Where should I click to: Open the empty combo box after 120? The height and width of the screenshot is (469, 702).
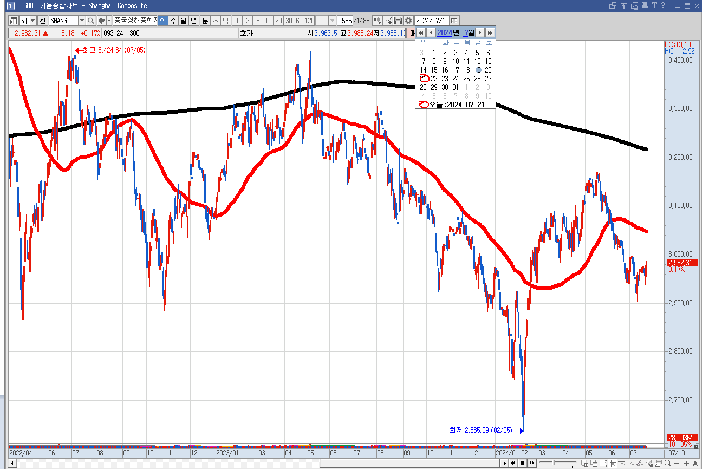326,21
